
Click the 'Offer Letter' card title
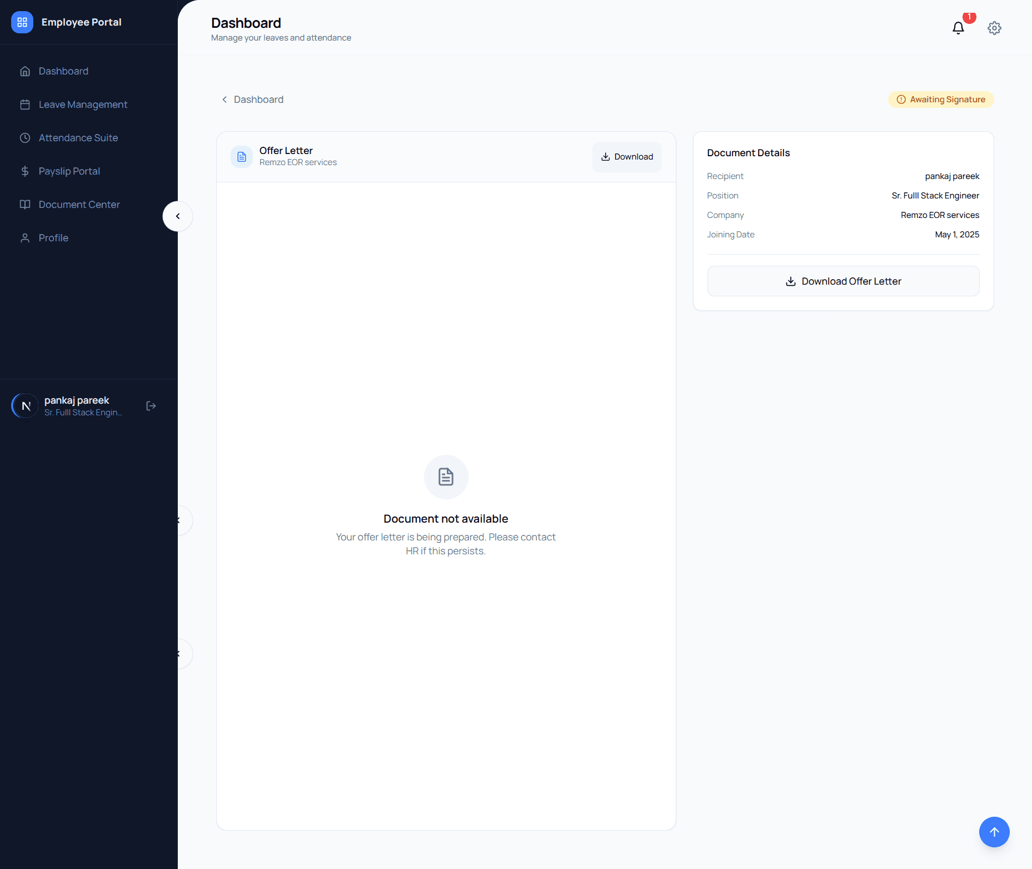[x=286, y=151]
